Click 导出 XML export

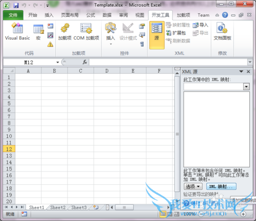pyautogui.click(x=200, y=33)
